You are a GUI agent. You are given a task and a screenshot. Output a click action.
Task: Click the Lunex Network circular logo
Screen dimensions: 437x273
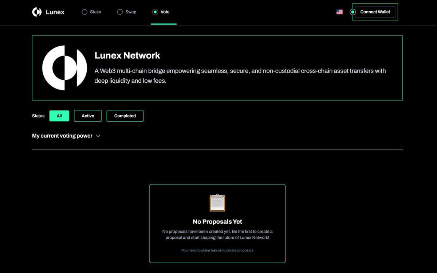pos(64,67)
